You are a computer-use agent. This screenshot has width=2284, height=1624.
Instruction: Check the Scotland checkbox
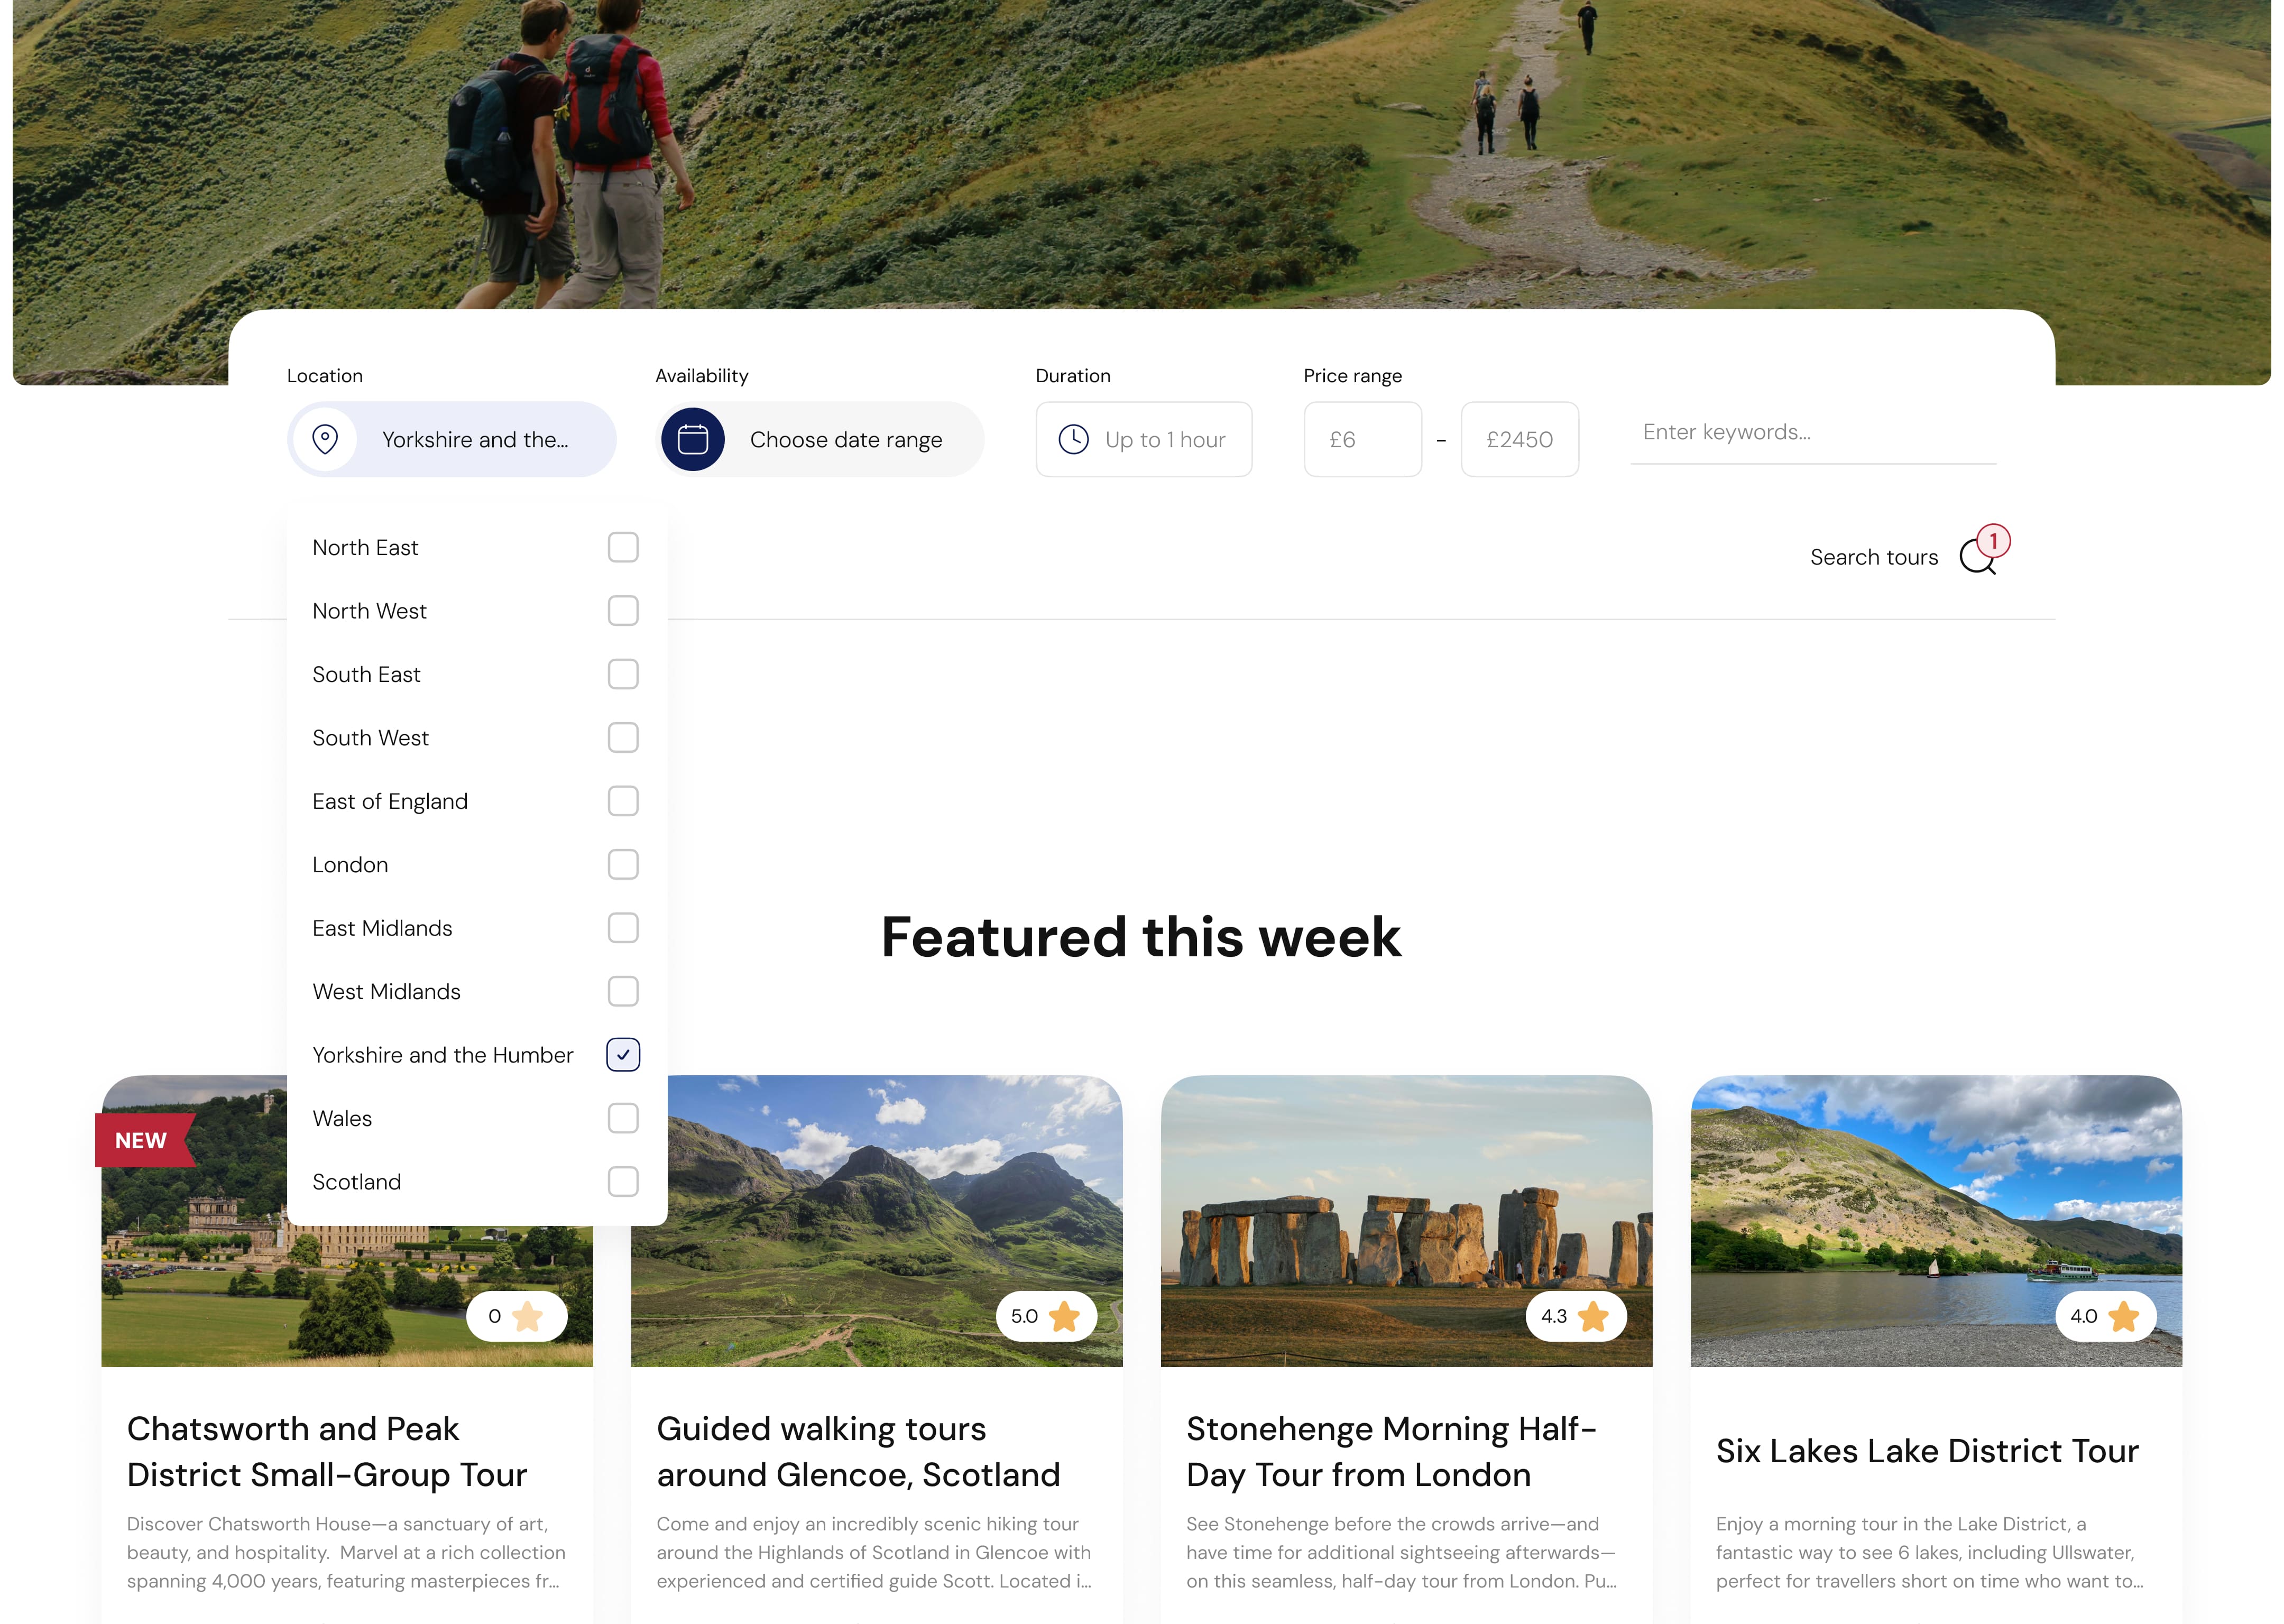623,1182
